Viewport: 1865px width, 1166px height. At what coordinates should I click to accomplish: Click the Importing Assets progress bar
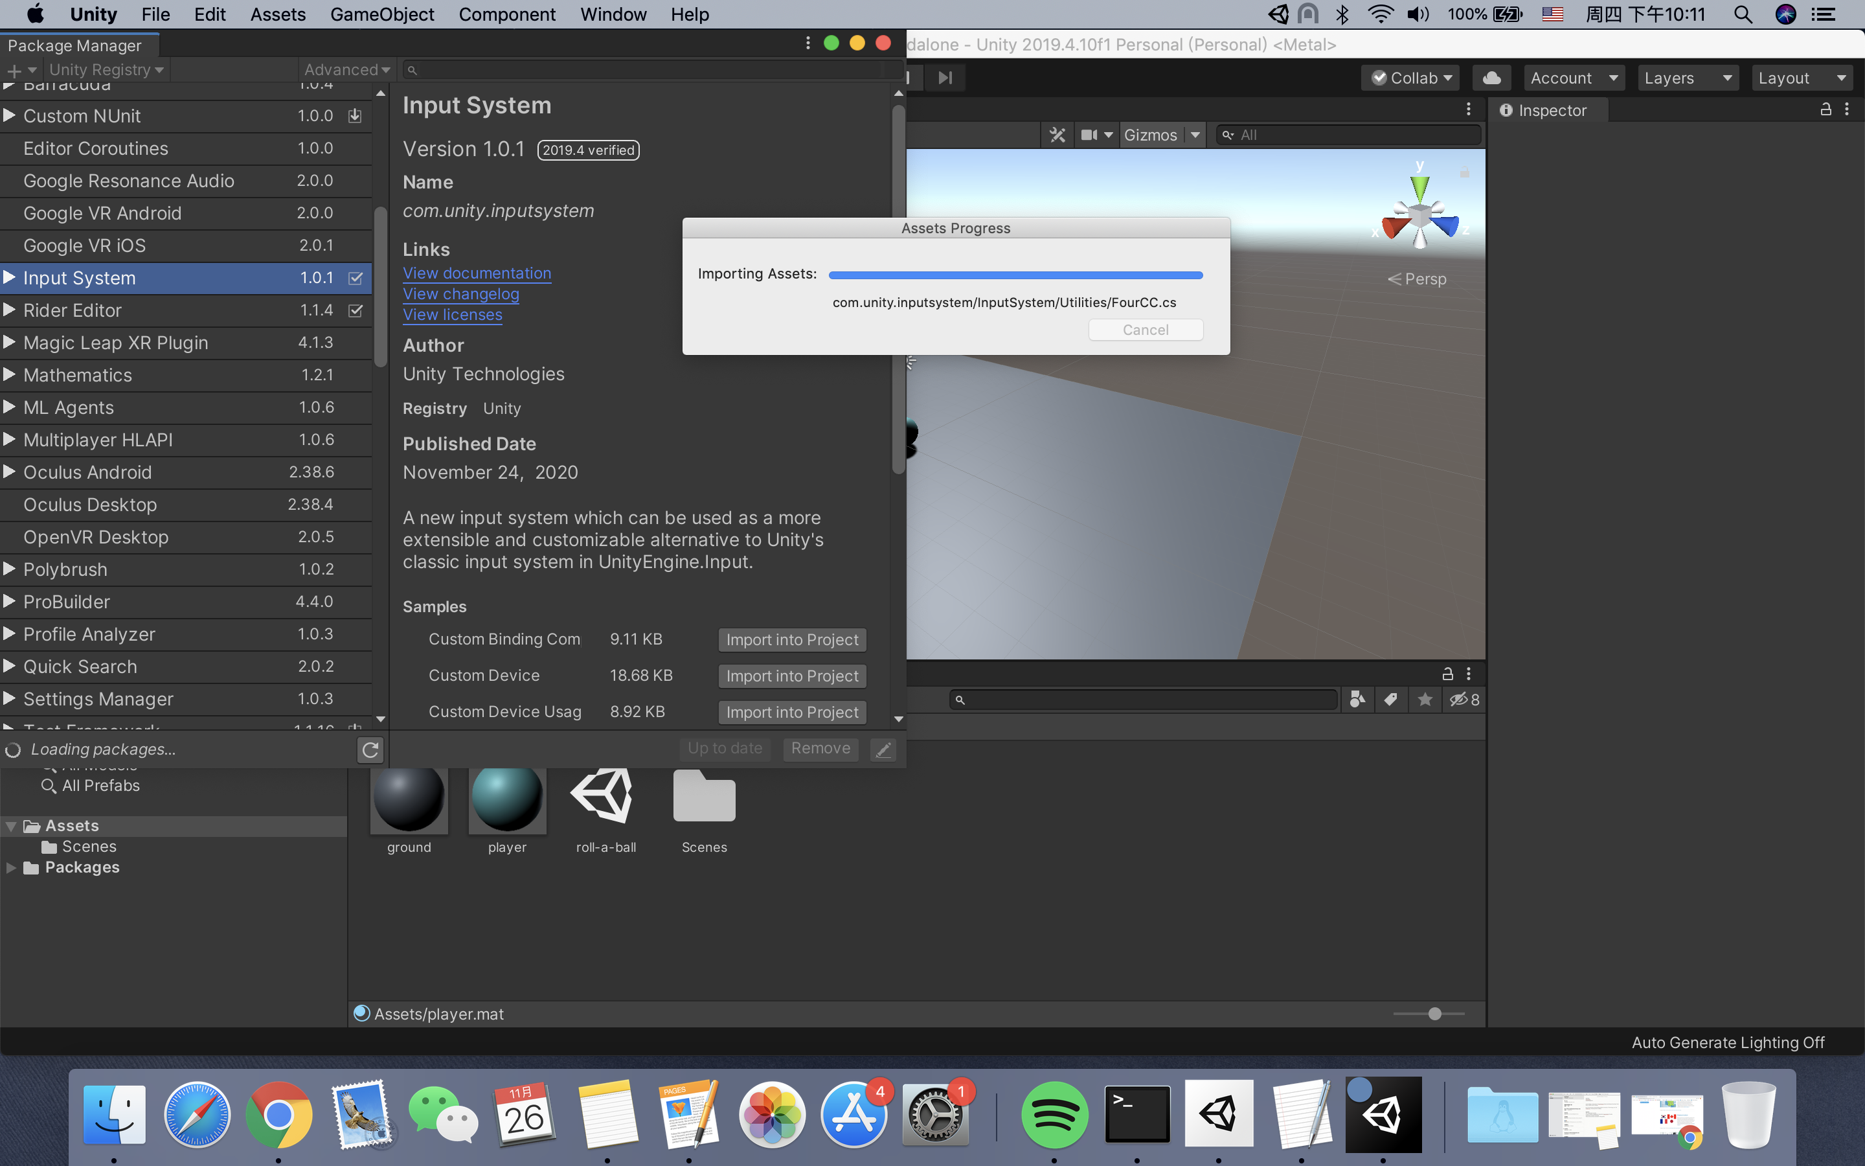click(x=1015, y=275)
